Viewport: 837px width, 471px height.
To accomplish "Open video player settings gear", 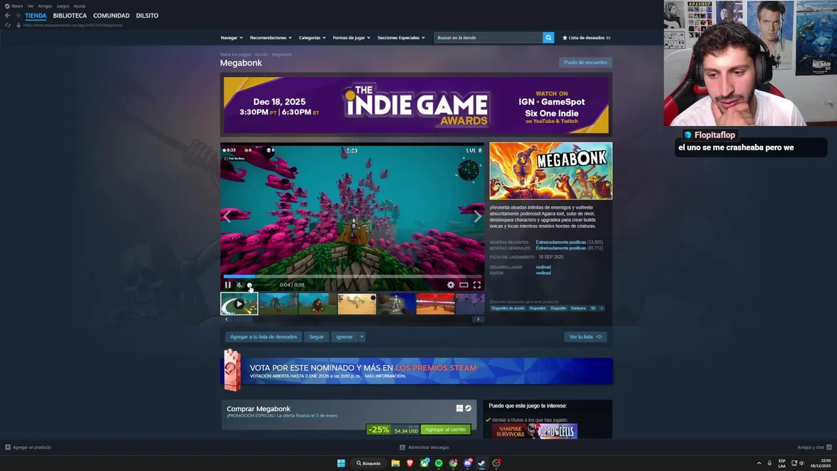I will point(451,285).
